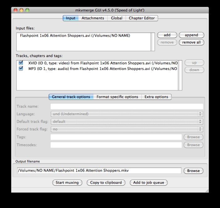Click the Track name input field
Viewport: 220px width, 208px height.
(127, 106)
